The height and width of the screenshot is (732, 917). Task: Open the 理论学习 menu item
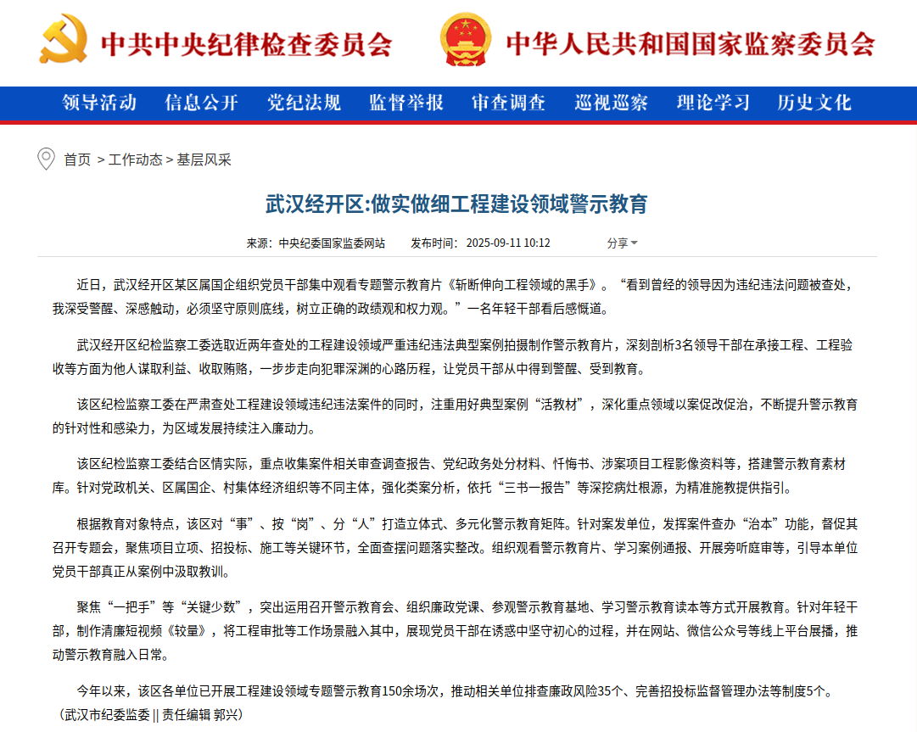pos(713,103)
